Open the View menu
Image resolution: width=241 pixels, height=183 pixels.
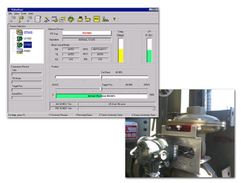pyautogui.click(x=17, y=14)
